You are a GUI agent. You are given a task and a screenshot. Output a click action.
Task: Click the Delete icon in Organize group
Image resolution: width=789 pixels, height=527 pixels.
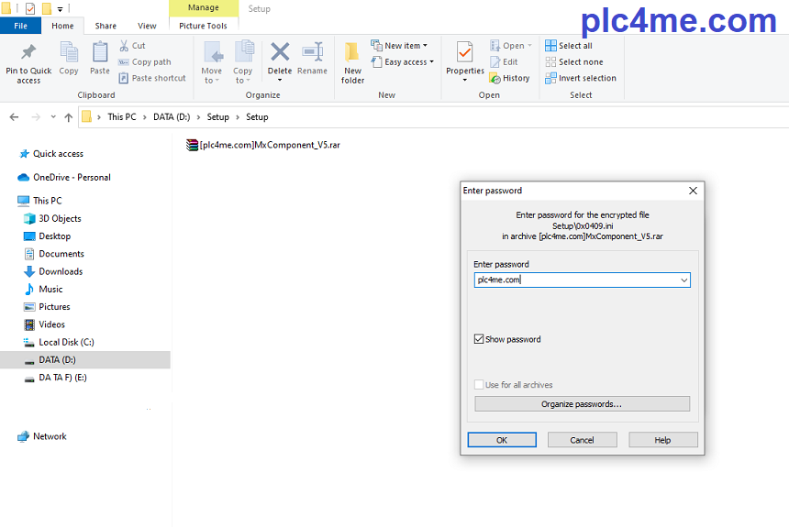280,53
